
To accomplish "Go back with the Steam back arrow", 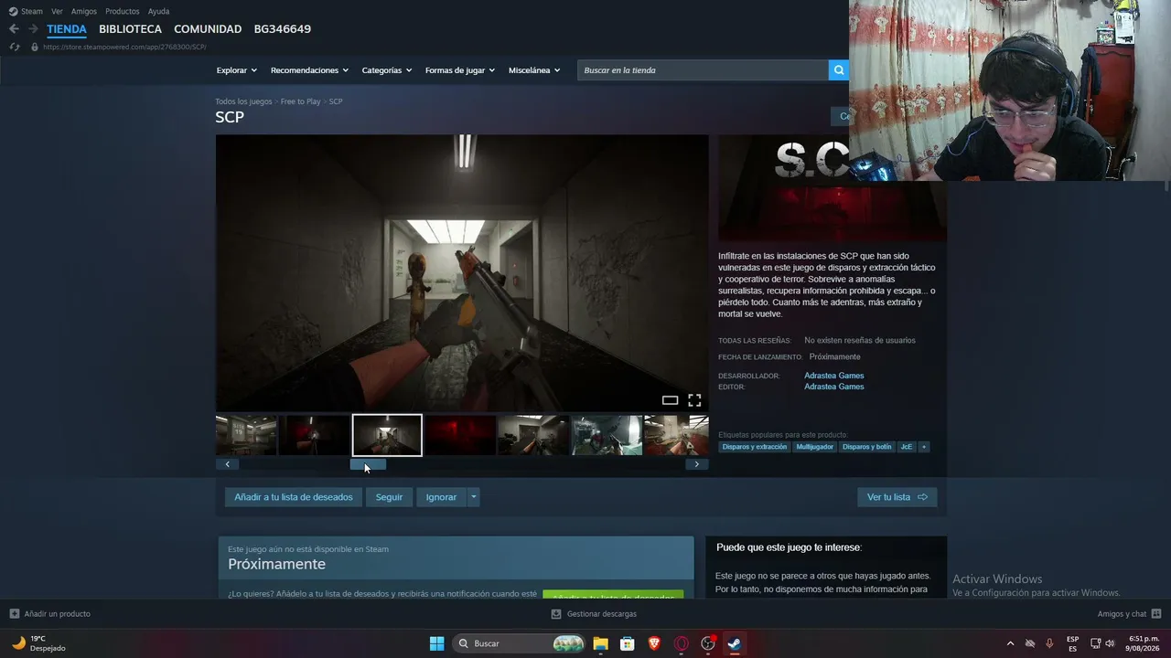I will [14, 29].
